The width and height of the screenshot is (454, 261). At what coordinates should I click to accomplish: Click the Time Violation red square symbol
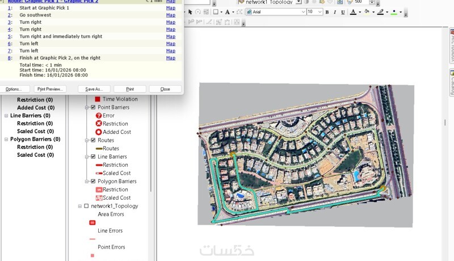(x=98, y=99)
